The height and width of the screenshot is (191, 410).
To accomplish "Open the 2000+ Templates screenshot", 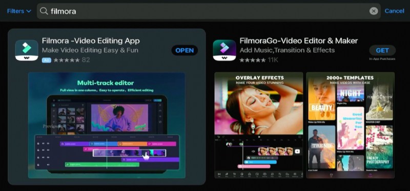I will click(x=351, y=125).
